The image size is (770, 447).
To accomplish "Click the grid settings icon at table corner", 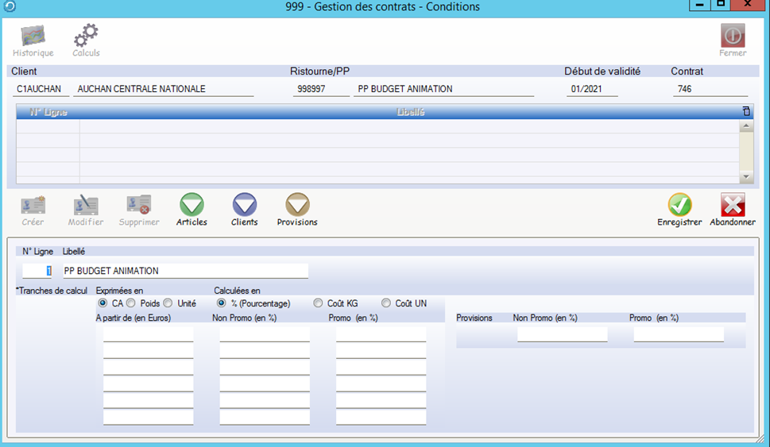I will 745,112.
